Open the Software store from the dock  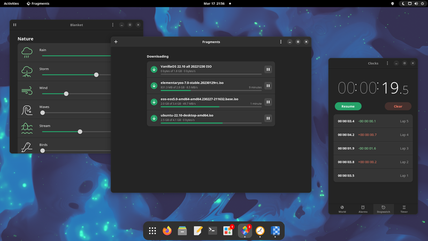(x=228, y=231)
